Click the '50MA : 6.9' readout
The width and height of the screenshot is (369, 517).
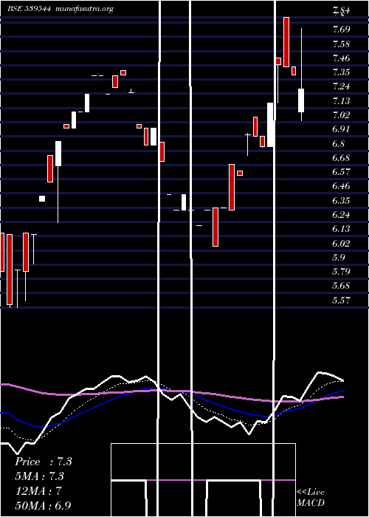[x=44, y=505]
